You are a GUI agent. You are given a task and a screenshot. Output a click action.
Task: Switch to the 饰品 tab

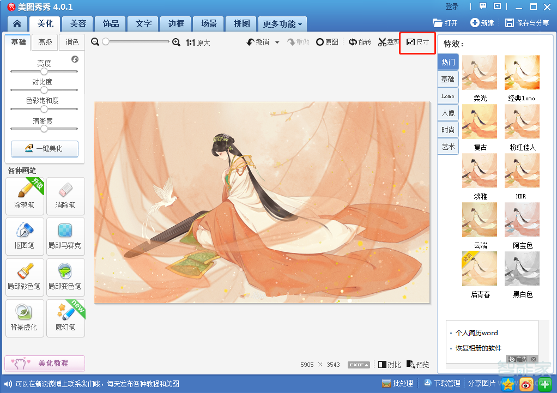(111, 24)
